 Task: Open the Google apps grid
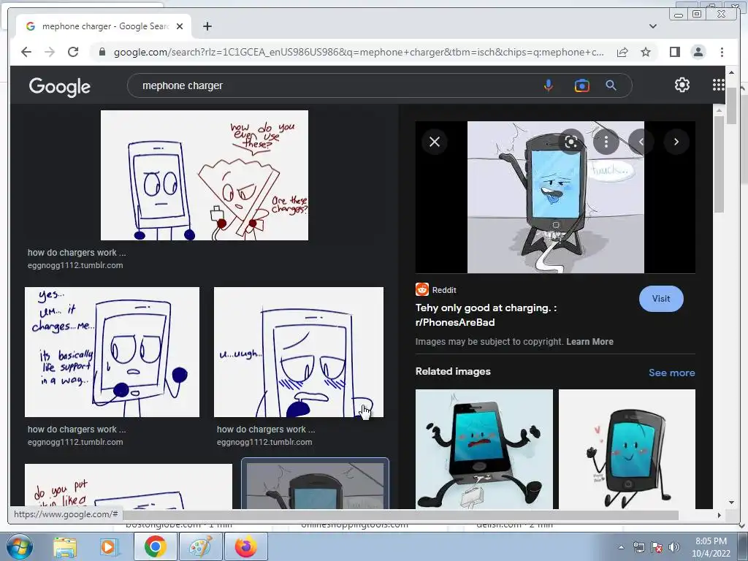(719, 85)
